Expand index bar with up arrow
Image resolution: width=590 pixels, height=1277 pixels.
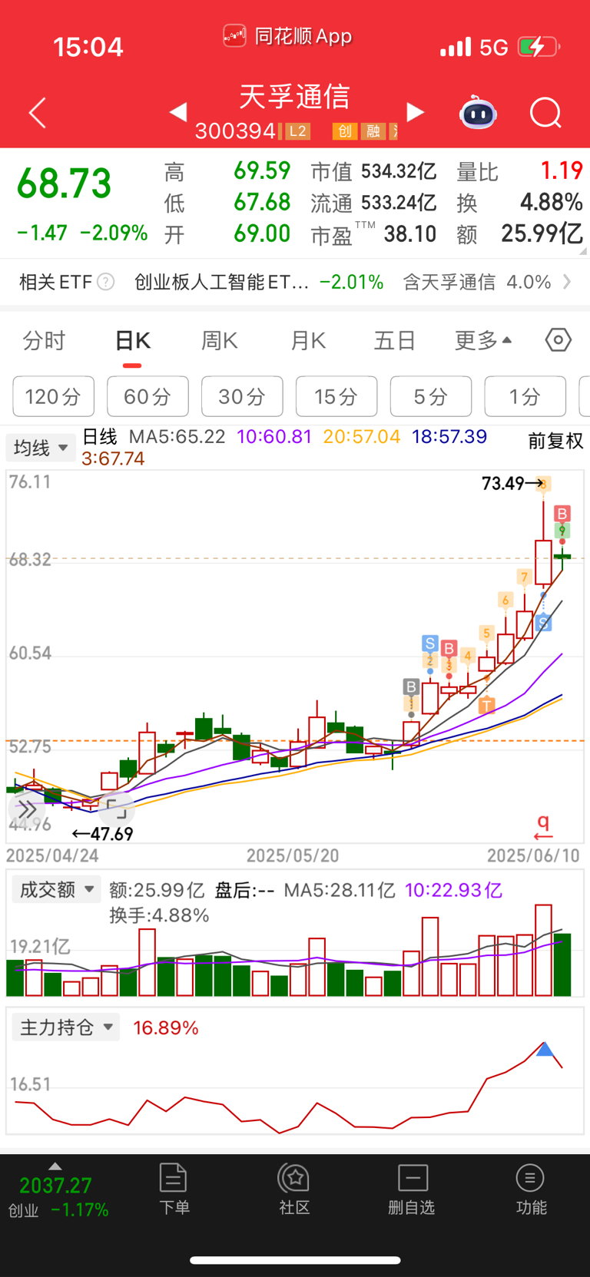point(55,1166)
